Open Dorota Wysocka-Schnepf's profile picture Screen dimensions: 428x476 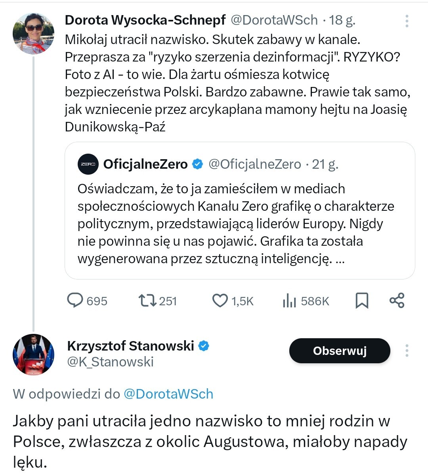(x=33, y=33)
